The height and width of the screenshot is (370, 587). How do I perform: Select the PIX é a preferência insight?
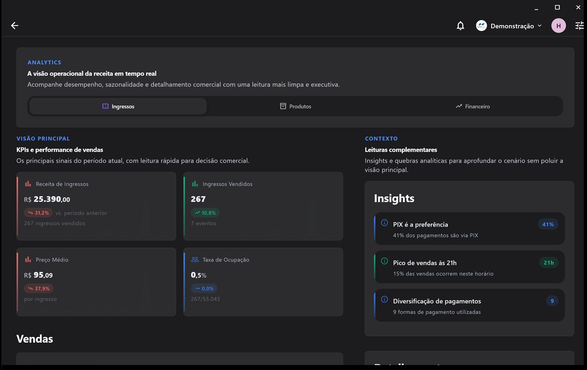click(470, 229)
